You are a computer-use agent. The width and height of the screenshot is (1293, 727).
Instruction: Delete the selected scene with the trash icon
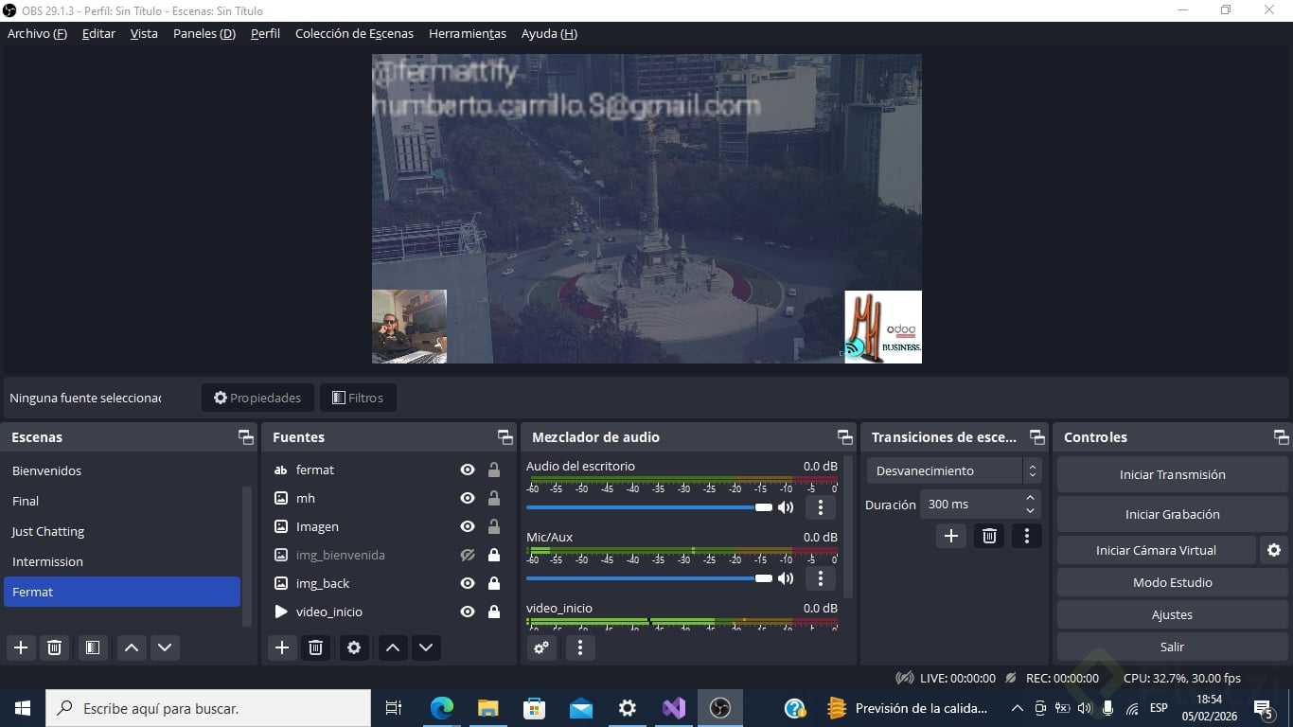55,647
